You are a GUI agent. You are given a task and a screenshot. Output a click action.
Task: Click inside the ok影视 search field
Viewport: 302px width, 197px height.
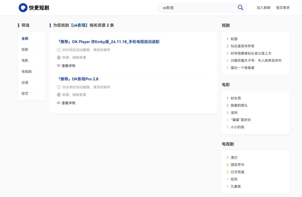click(198, 8)
